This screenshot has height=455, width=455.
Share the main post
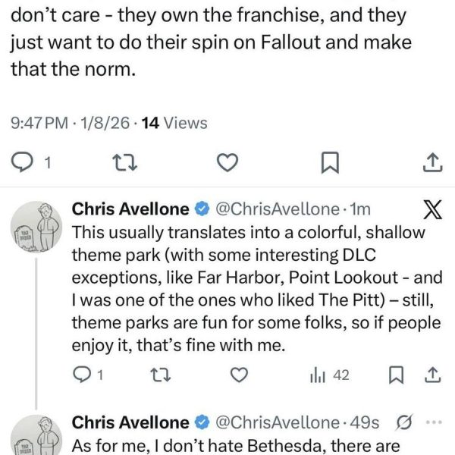(x=431, y=162)
